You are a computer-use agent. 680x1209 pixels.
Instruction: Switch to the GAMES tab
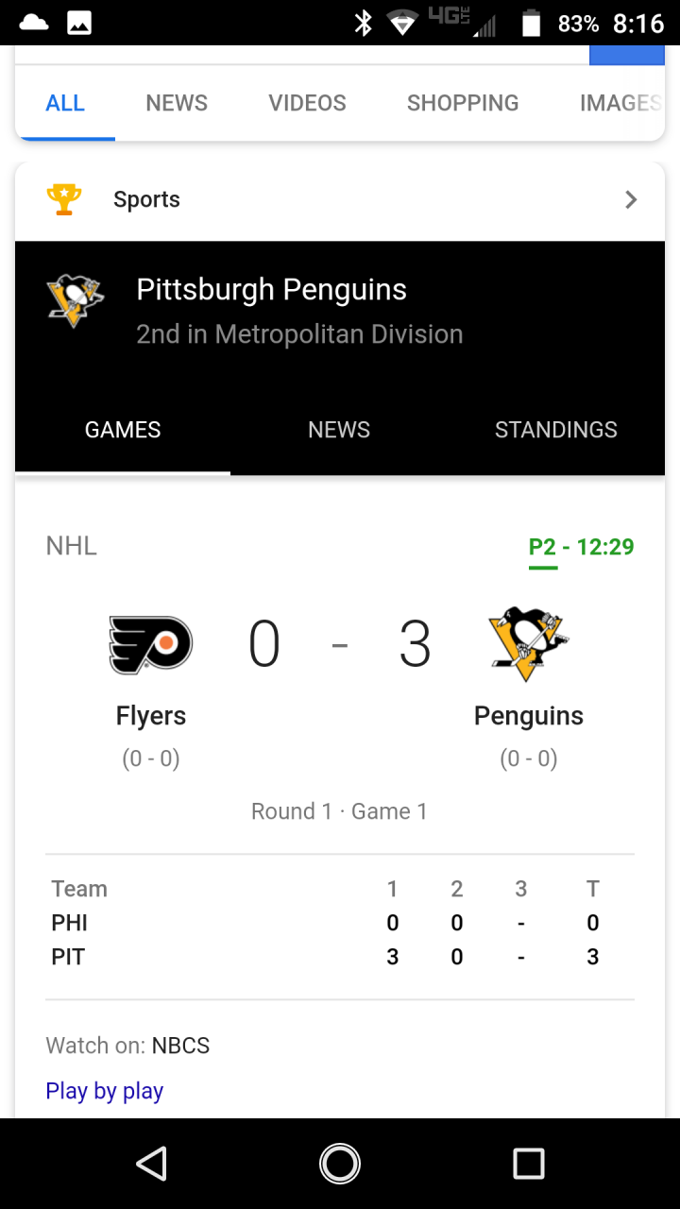pos(123,430)
